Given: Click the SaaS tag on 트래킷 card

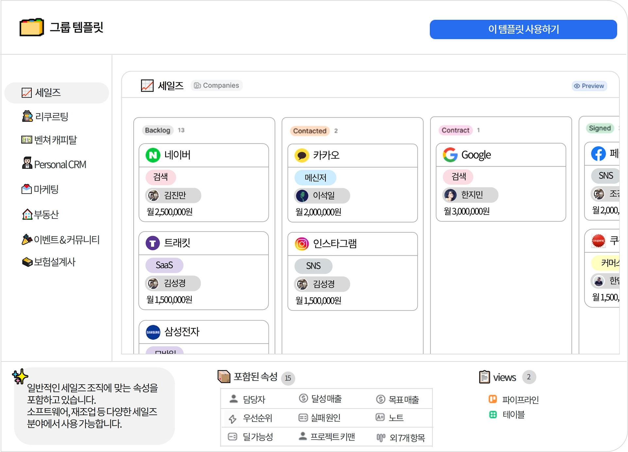Looking at the screenshot, I should pyautogui.click(x=164, y=265).
